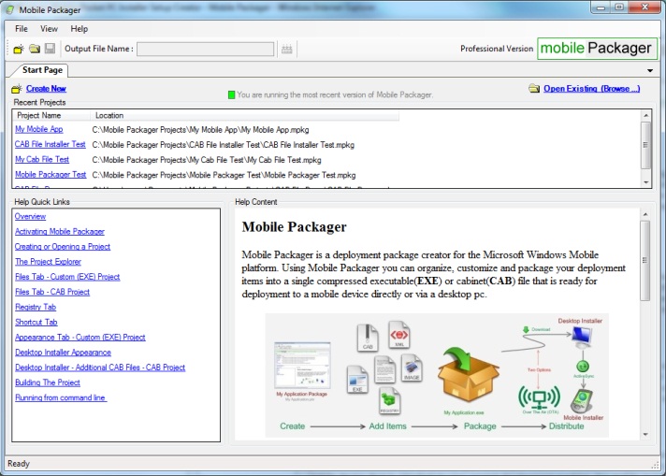
Task: Open Files Tab - CAB Project link
Action: tap(52, 292)
